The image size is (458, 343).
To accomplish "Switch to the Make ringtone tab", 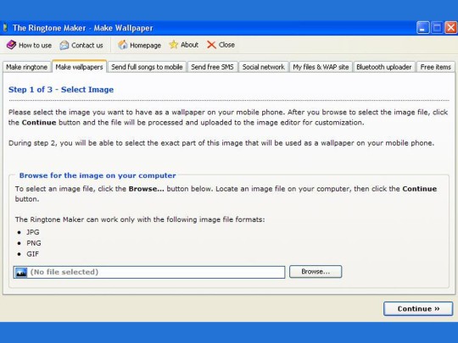I will 27,67.
